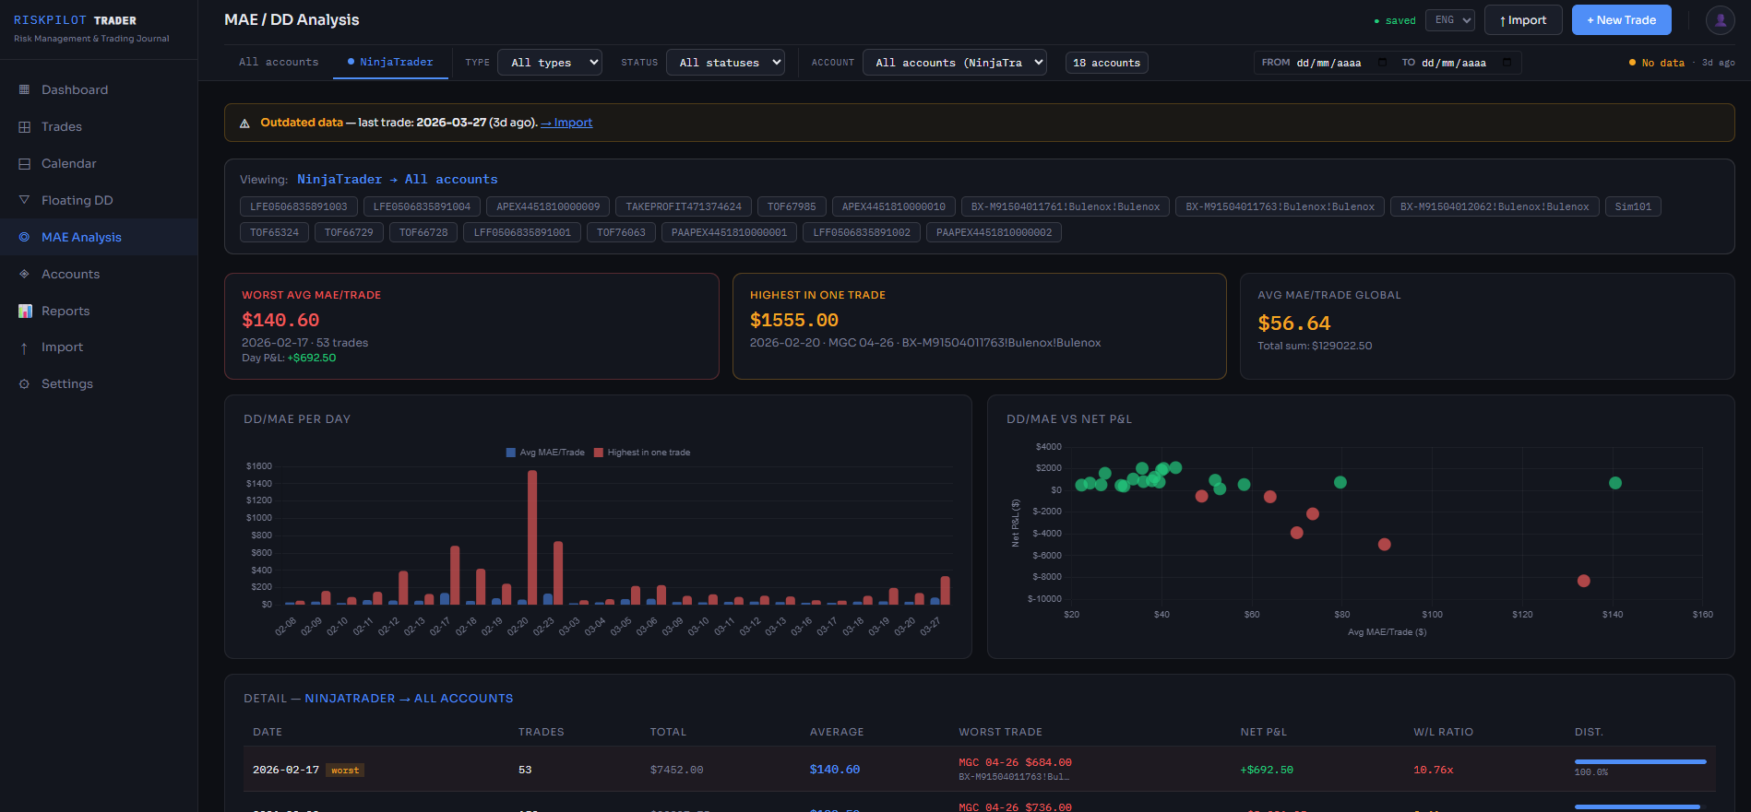Screen dimensions: 1751x812
Task: Click the Calendar sidebar icon
Action: point(24,163)
